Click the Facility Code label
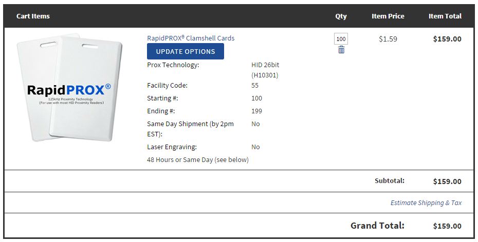Screen dimensions: 478x242 point(167,86)
